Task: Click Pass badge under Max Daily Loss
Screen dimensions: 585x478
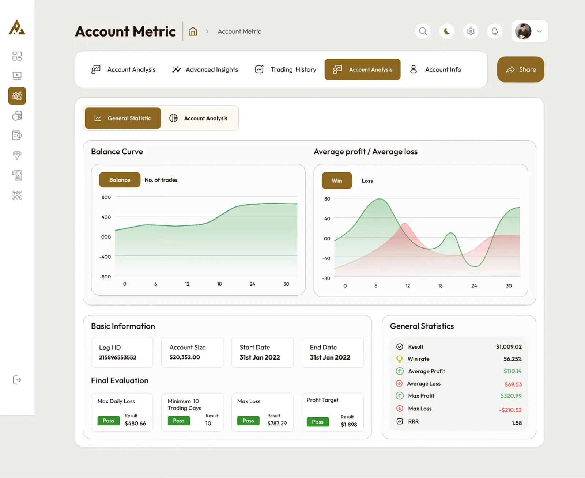Action: 109,421
